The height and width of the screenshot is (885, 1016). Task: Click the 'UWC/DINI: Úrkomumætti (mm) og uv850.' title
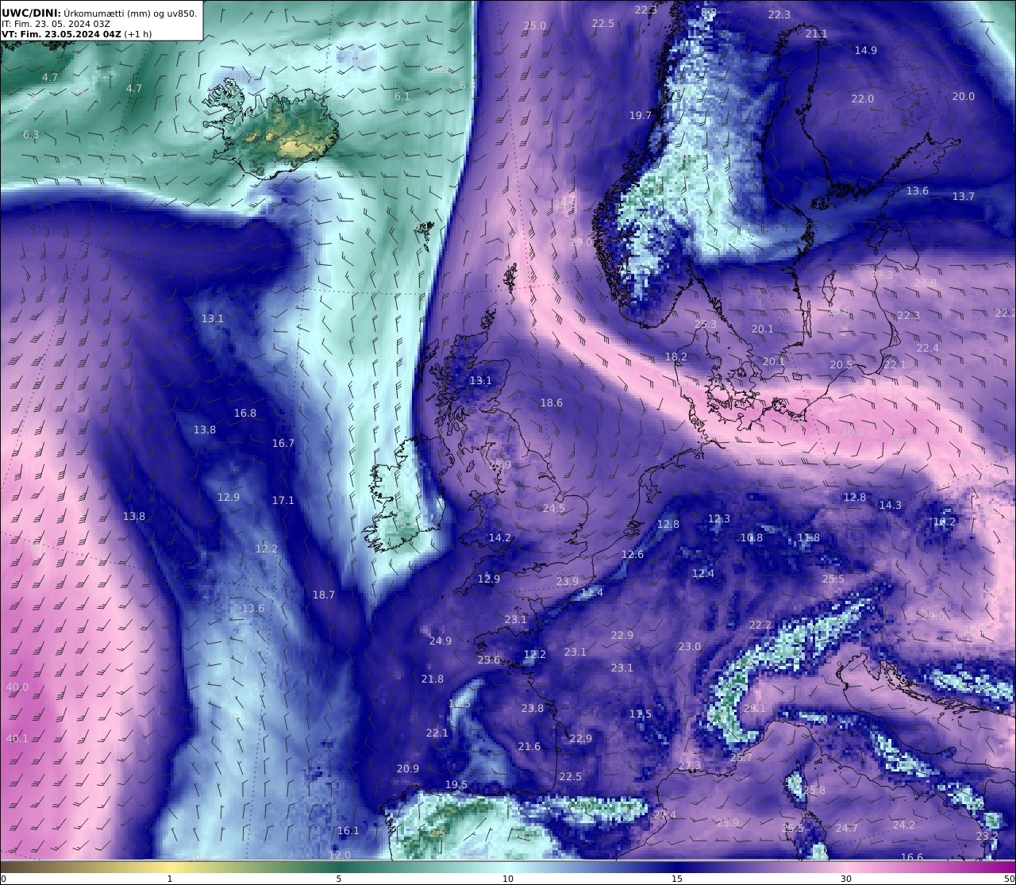[99, 13]
